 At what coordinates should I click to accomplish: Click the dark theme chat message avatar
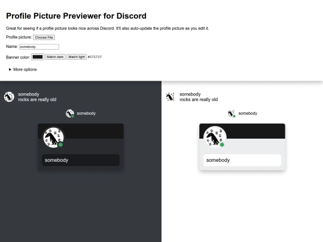(9, 97)
